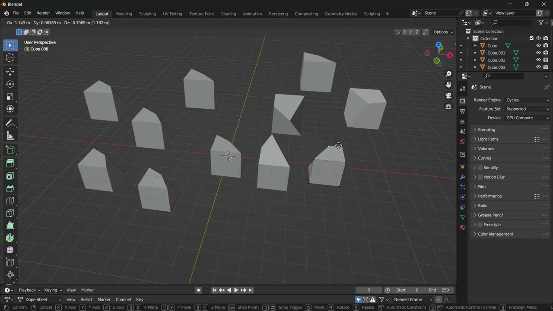Open the Playback popover
The height and width of the screenshot is (311, 553).
click(29, 290)
